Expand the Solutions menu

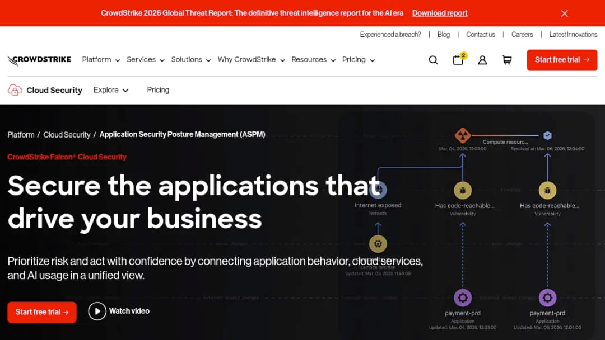point(191,60)
